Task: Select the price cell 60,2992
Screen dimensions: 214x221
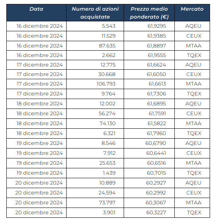Action: point(149,192)
